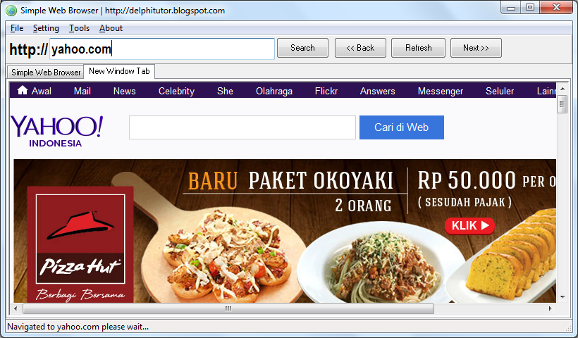Open the Flickr link
Screen dimensions: 578x338
(x=326, y=91)
